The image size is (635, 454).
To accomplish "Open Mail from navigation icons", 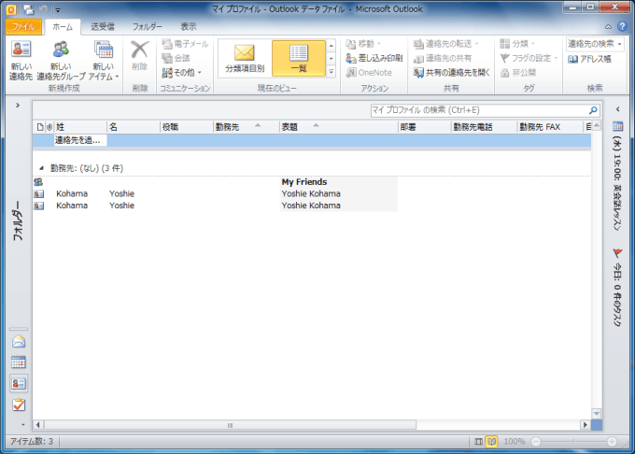I will click(x=19, y=342).
